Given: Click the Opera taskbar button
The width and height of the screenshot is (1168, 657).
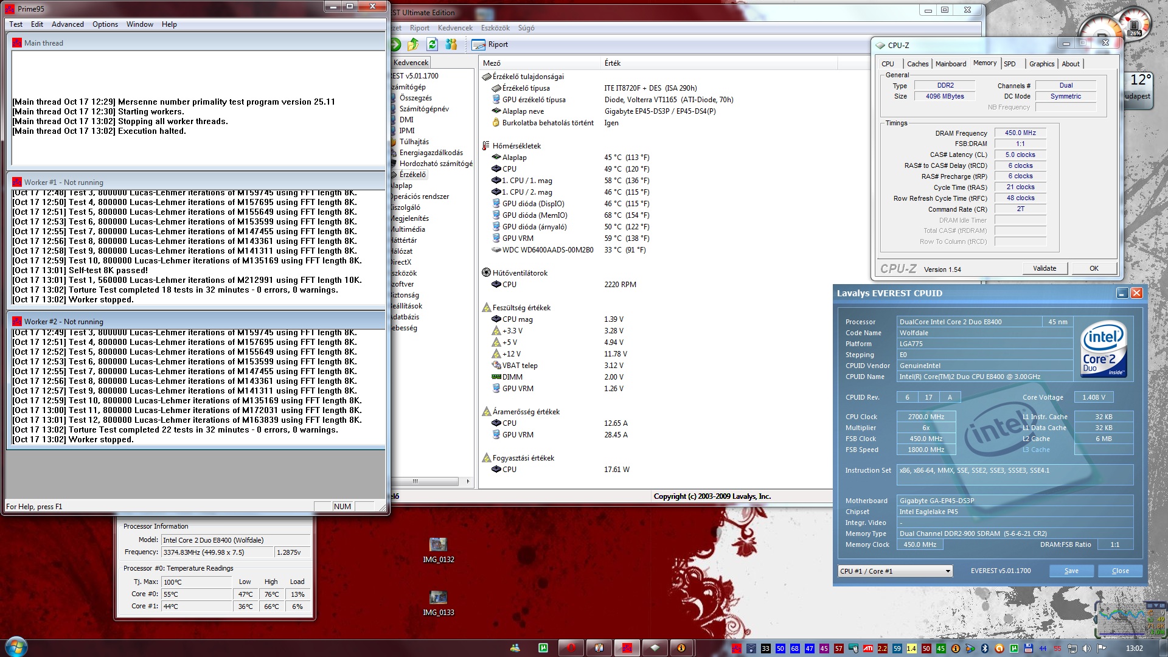Looking at the screenshot, I should pos(571,648).
